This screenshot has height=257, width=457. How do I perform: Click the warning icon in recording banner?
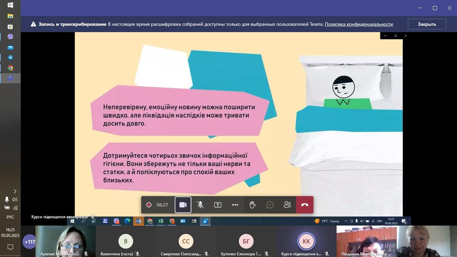point(33,24)
